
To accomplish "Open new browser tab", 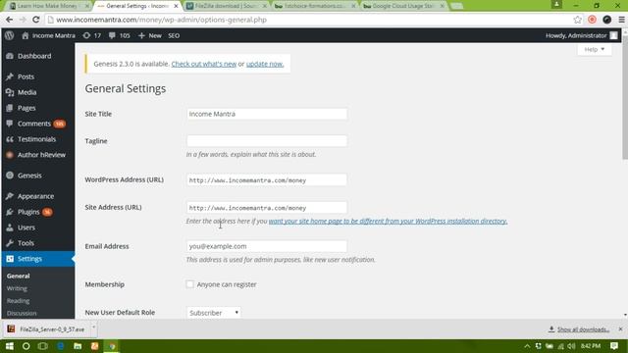I will point(456,6).
